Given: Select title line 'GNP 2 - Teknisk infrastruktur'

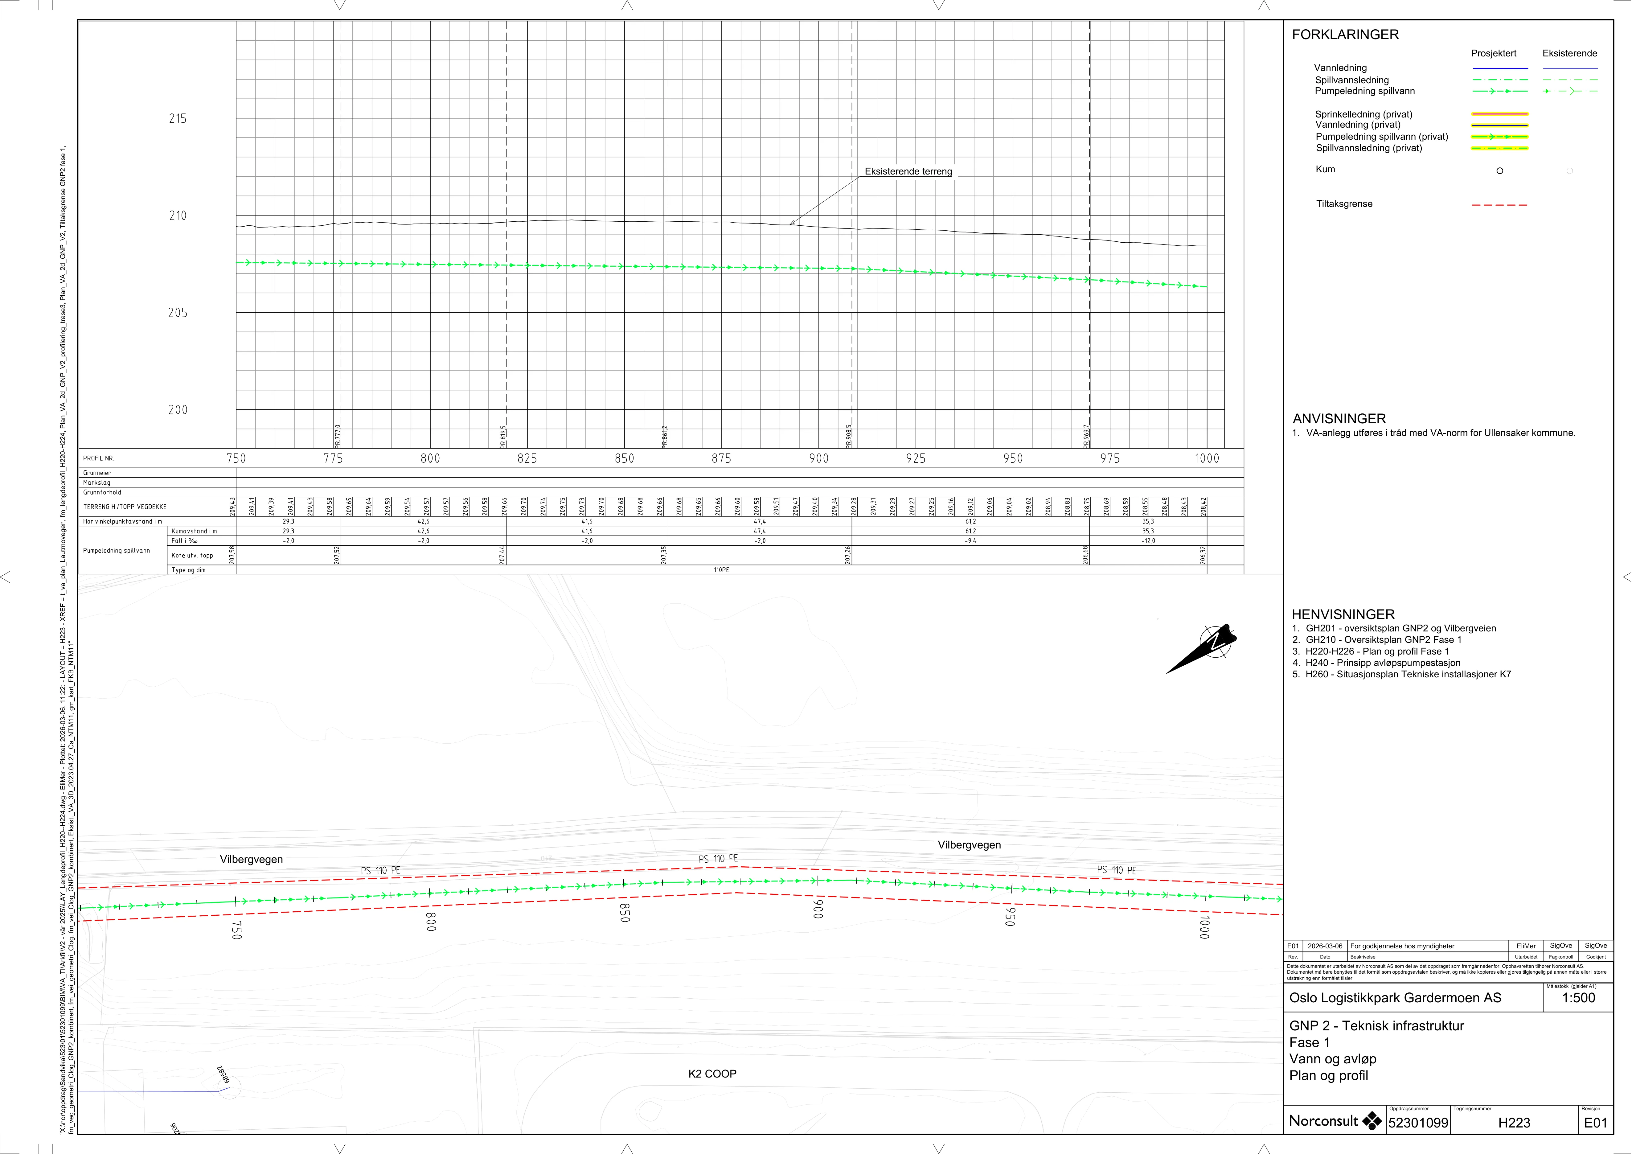Looking at the screenshot, I should pos(1377,1026).
